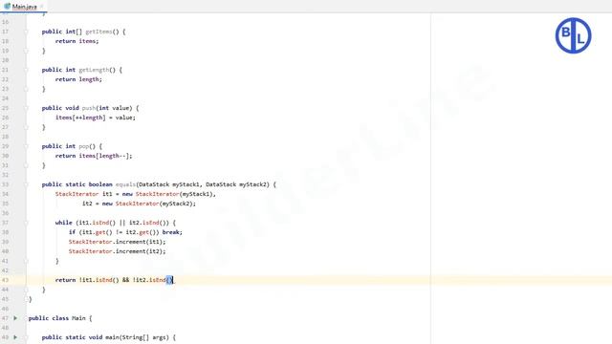Click 'increment(it1)' call
Screen dimensions: 612x344
tap(141, 242)
